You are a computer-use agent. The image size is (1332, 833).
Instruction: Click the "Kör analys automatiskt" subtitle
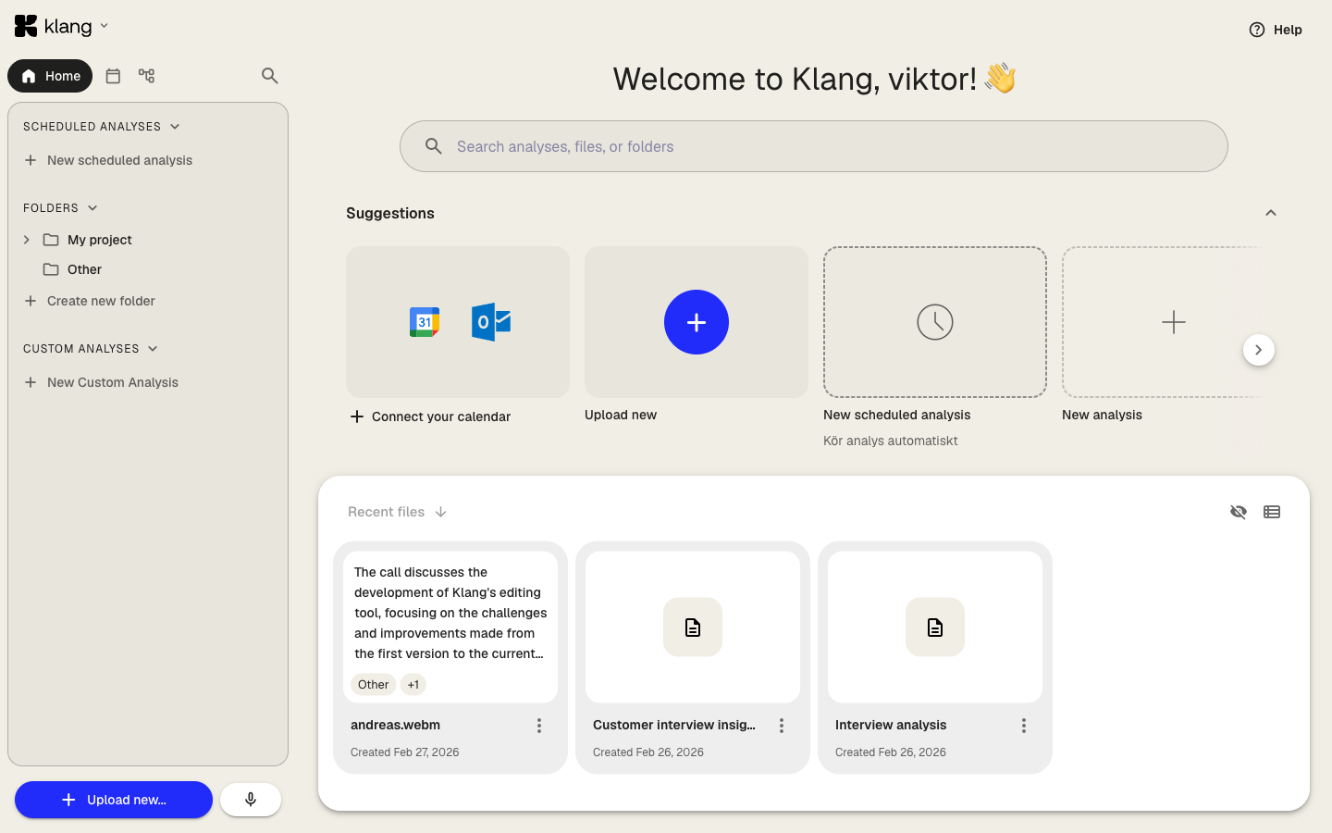pos(891,441)
